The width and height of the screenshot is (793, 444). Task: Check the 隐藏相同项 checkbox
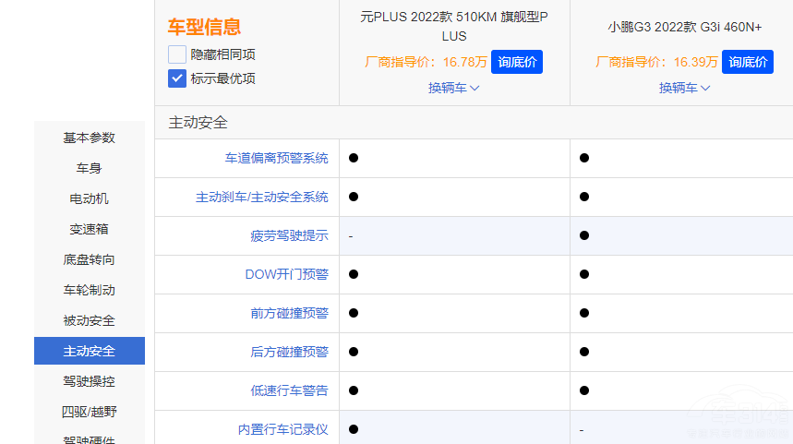177,54
